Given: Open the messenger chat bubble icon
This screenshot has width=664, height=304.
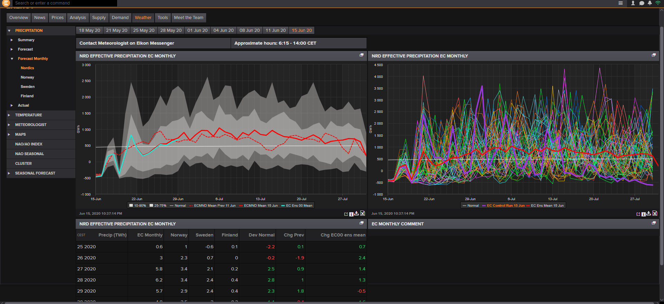Looking at the screenshot, I should click(x=642, y=3).
